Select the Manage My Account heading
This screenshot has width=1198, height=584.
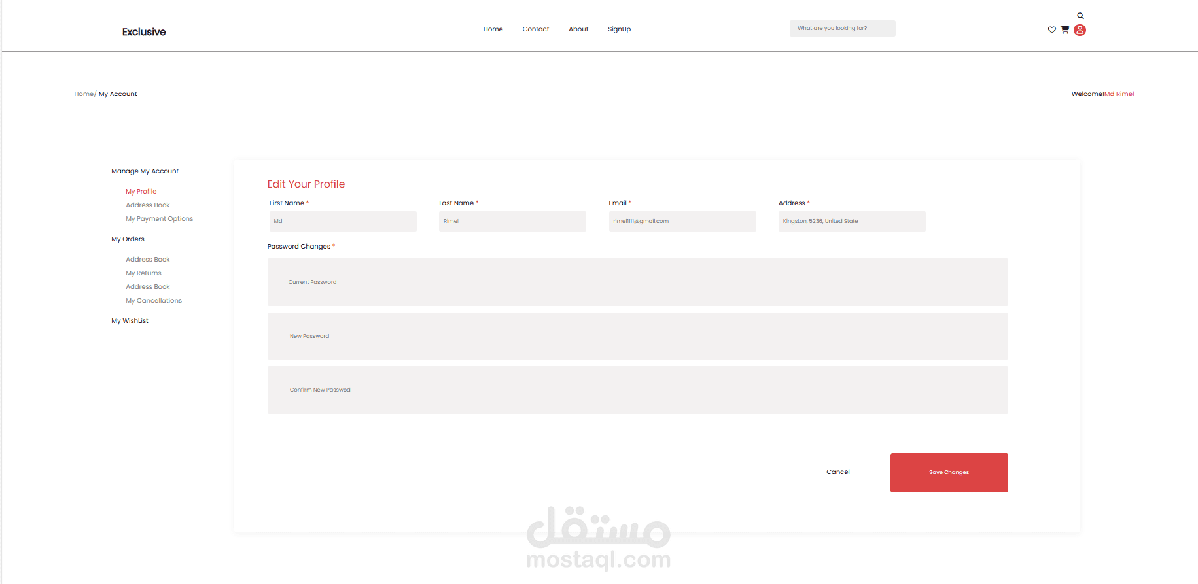(145, 171)
